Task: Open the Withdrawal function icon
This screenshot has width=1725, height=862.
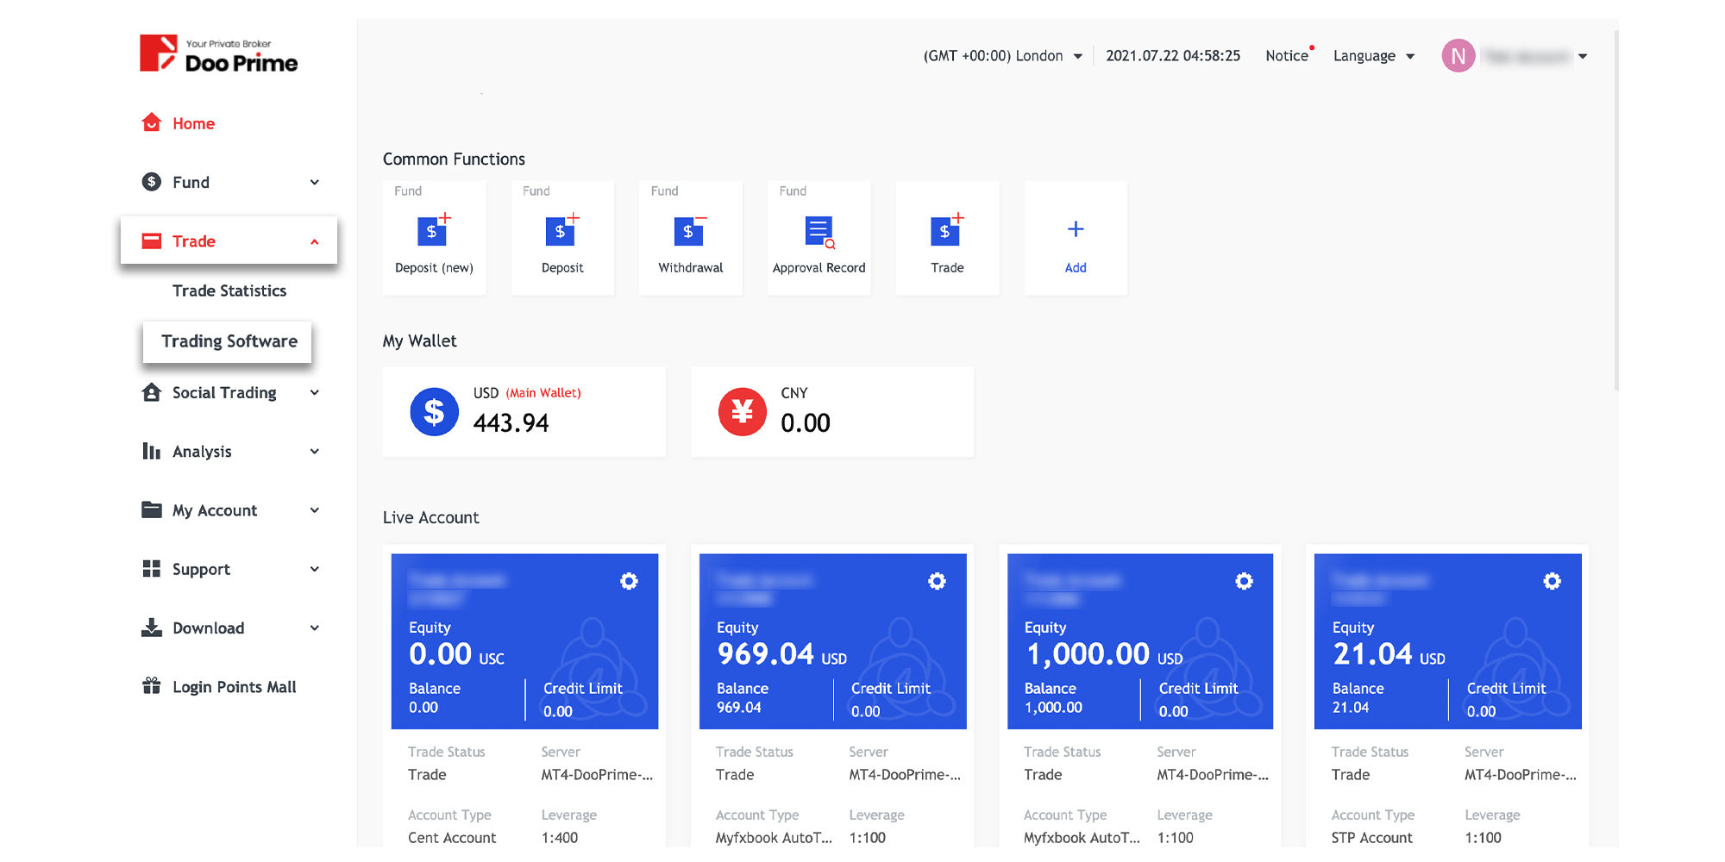Action: pyautogui.click(x=690, y=232)
